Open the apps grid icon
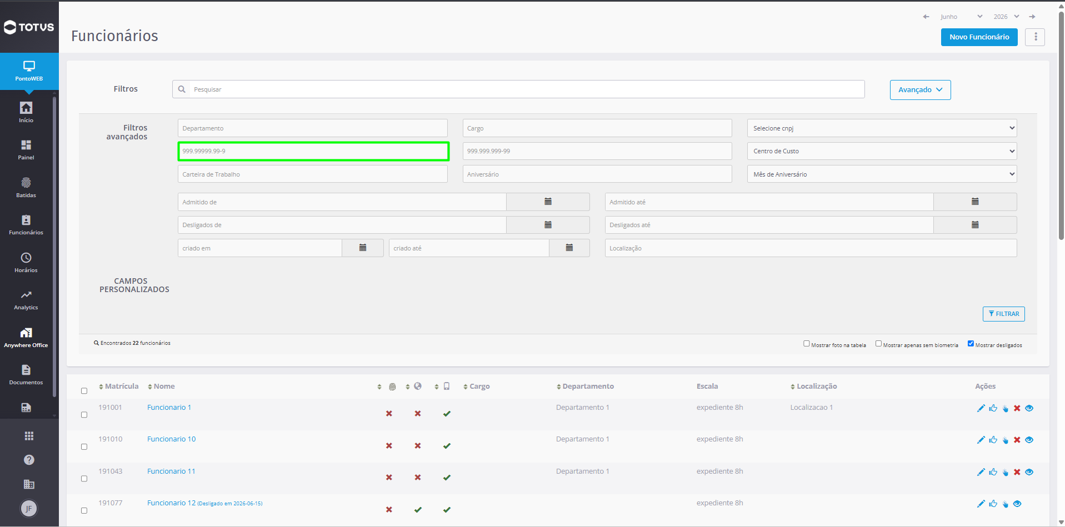Screen dimensions: 1065x527 29,436
